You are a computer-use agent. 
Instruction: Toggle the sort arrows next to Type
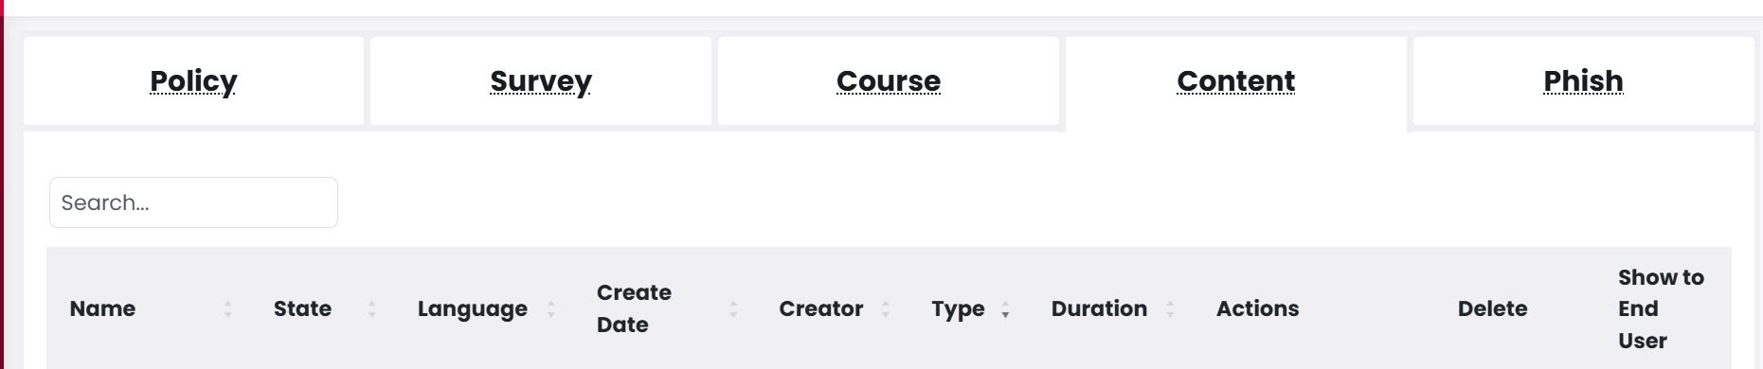coord(1005,309)
